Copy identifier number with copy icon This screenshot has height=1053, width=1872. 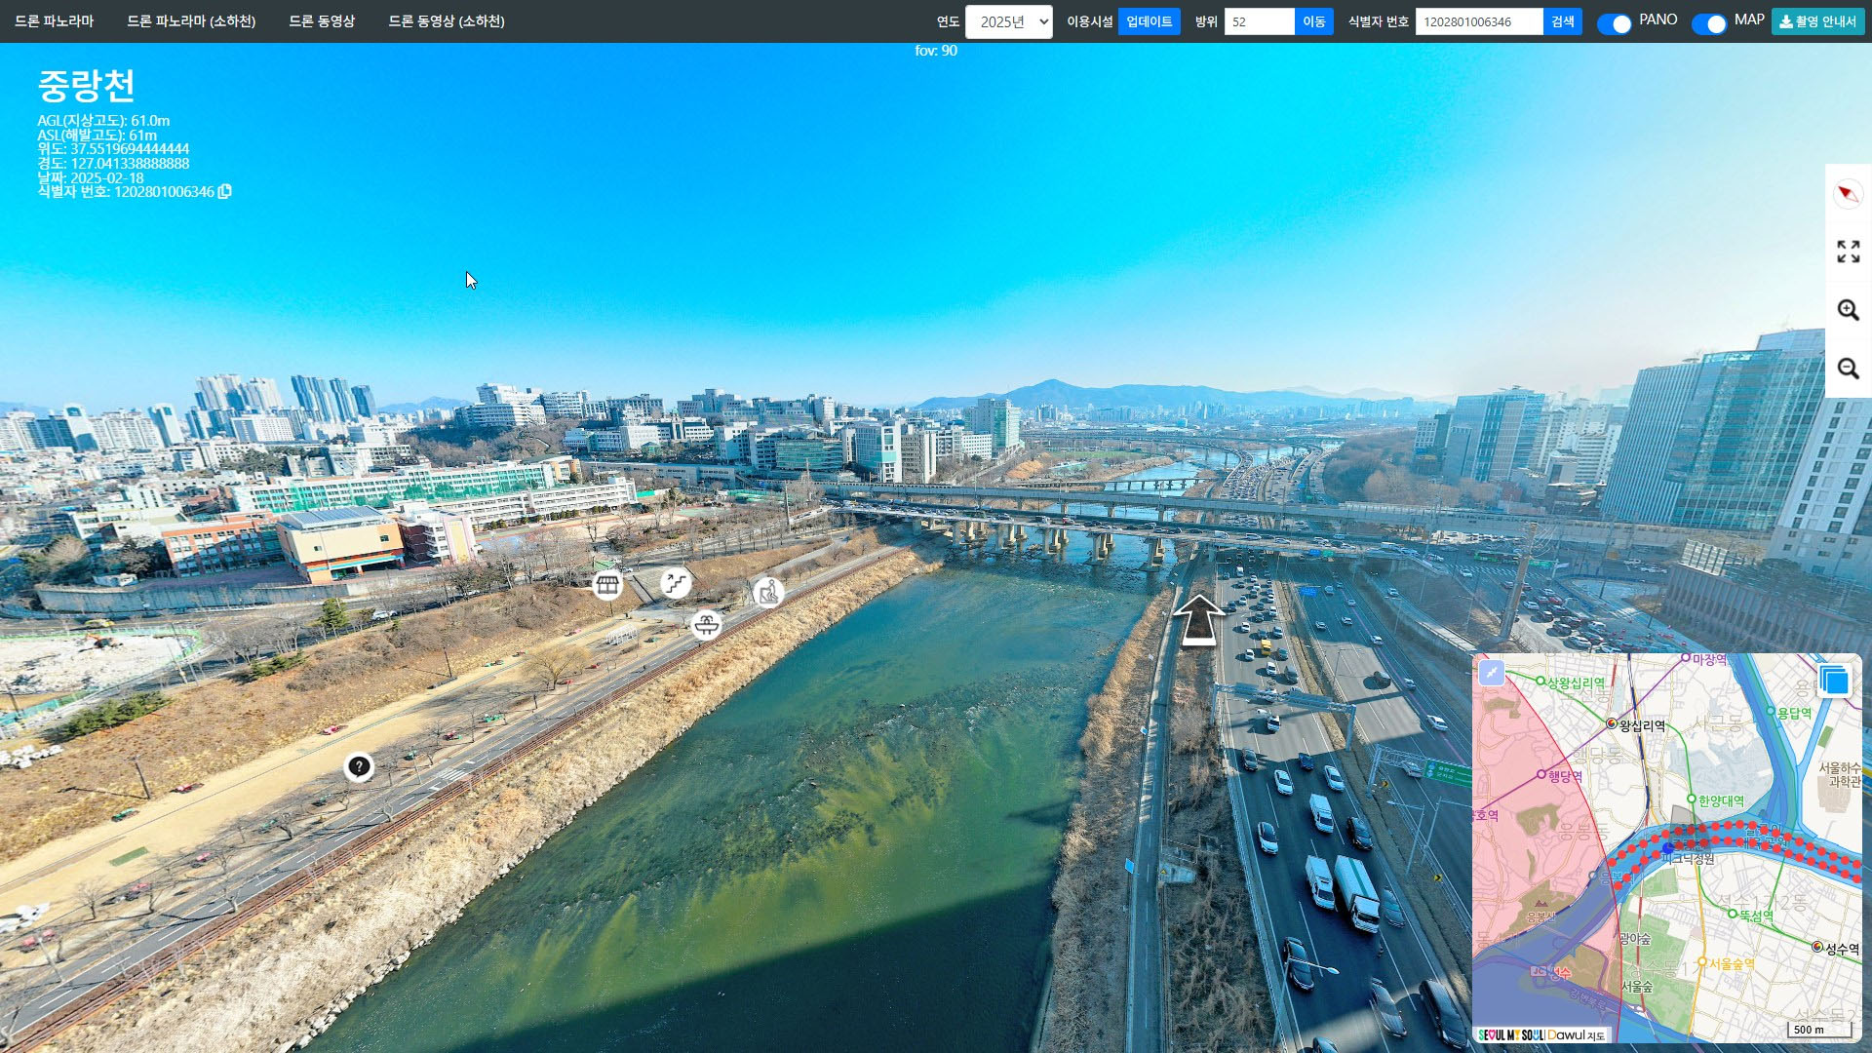[x=225, y=192]
